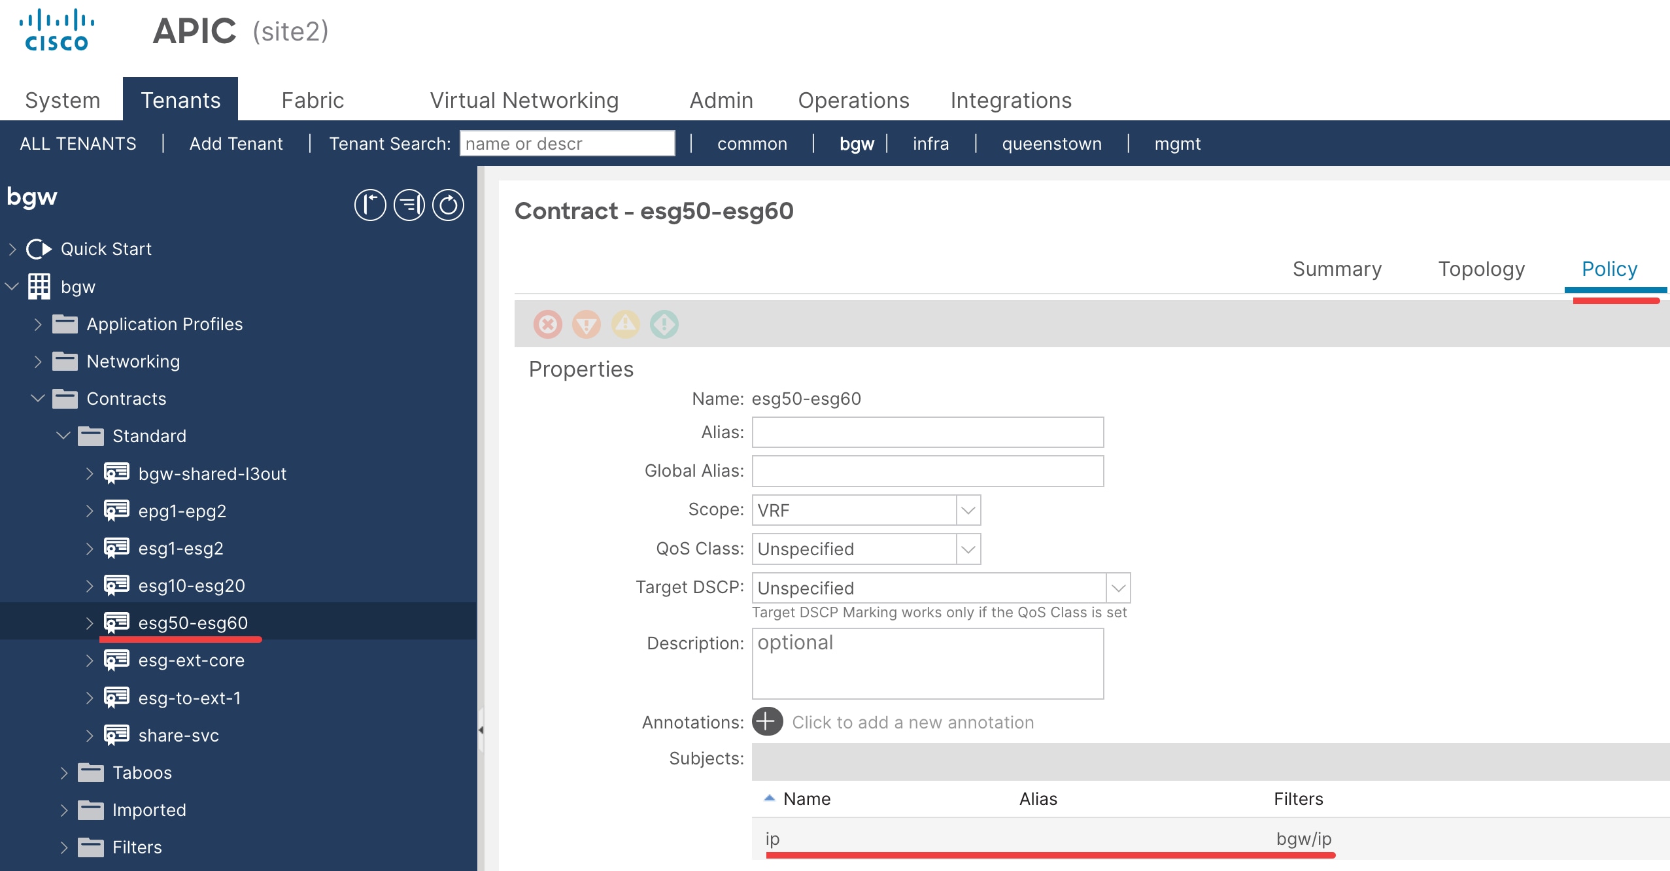This screenshot has height=871, width=1670.
Task: Click the first circular icon in bgw header
Action: point(370,205)
